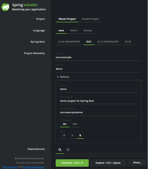Select Gradle Project option
Image resolution: width=148 pixels, height=169 pixels.
pos(91,19)
